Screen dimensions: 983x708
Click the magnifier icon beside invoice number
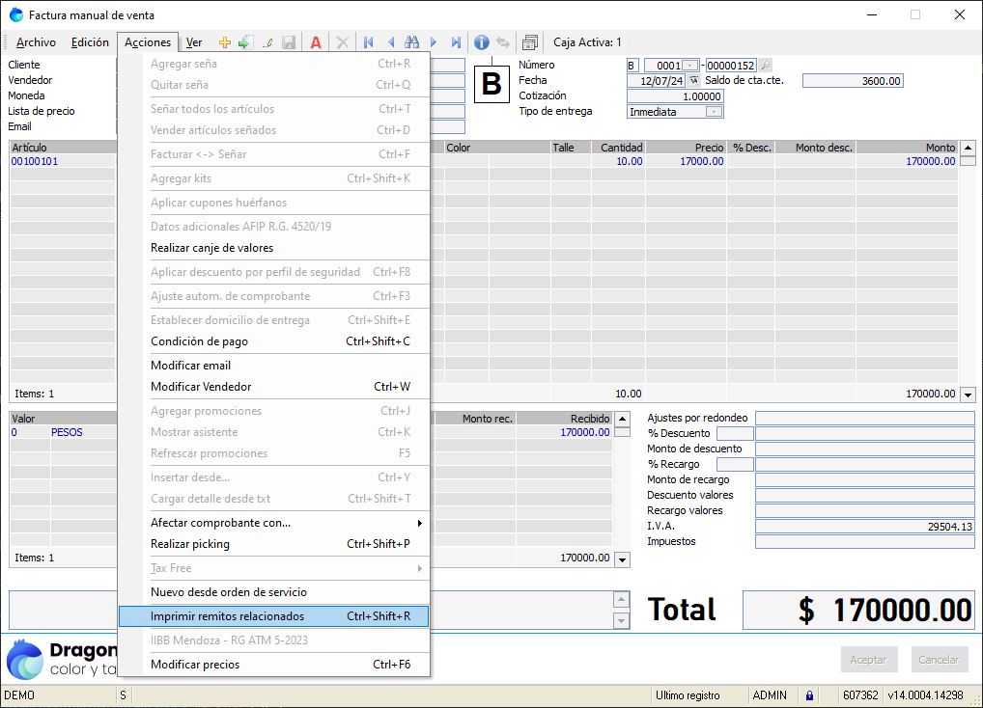click(x=766, y=65)
